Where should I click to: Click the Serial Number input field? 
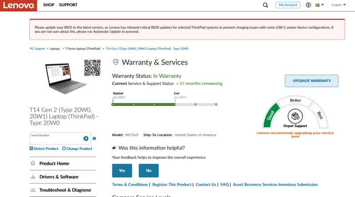tap(60, 138)
